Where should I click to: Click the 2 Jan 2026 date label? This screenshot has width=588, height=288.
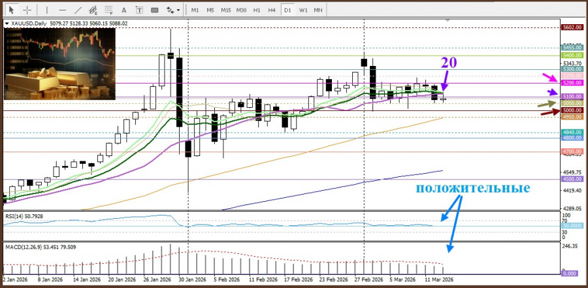click(16, 280)
